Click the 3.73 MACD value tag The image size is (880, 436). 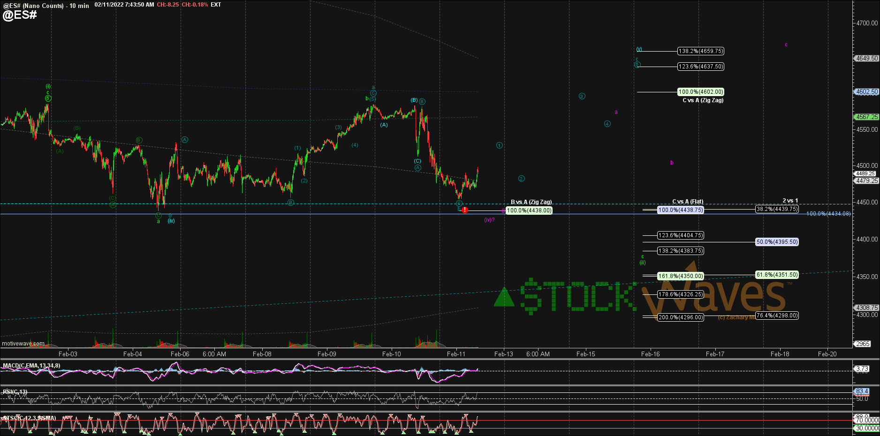click(862, 369)
